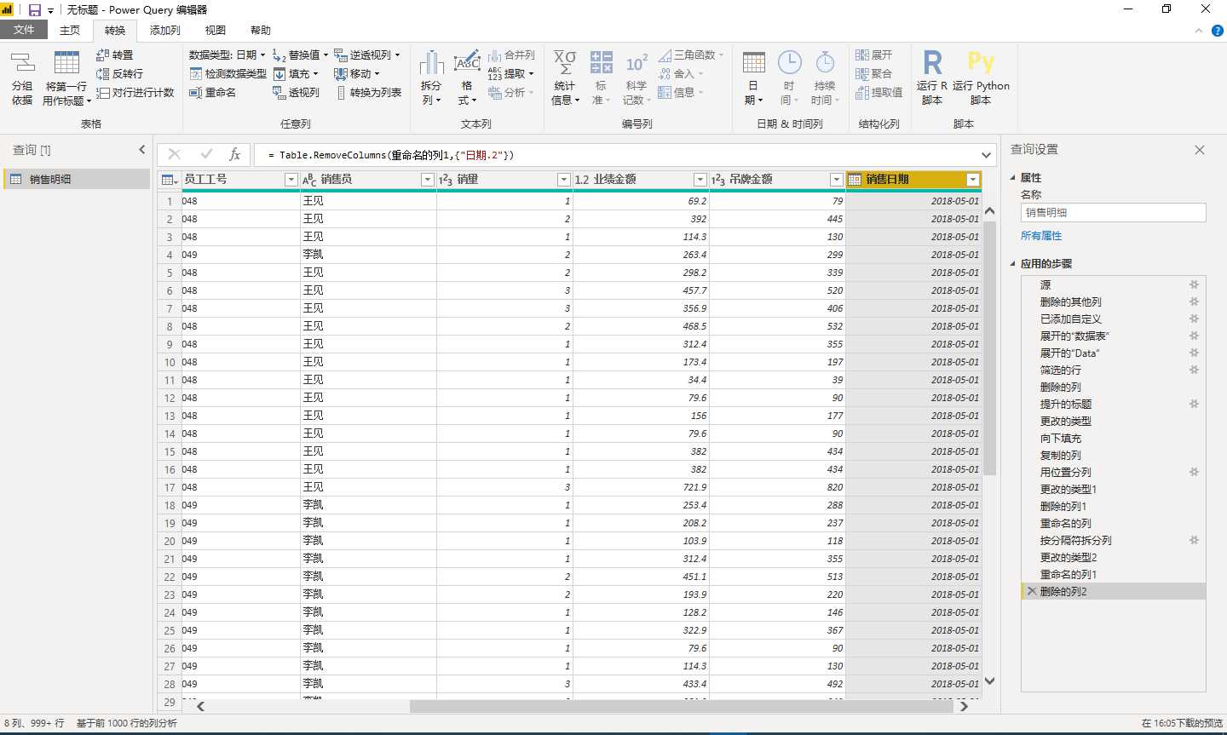The width and height of the screenshot is (1227, 735).
Task: Click 转换为列表 convert to list
Action: pos(368,92)
